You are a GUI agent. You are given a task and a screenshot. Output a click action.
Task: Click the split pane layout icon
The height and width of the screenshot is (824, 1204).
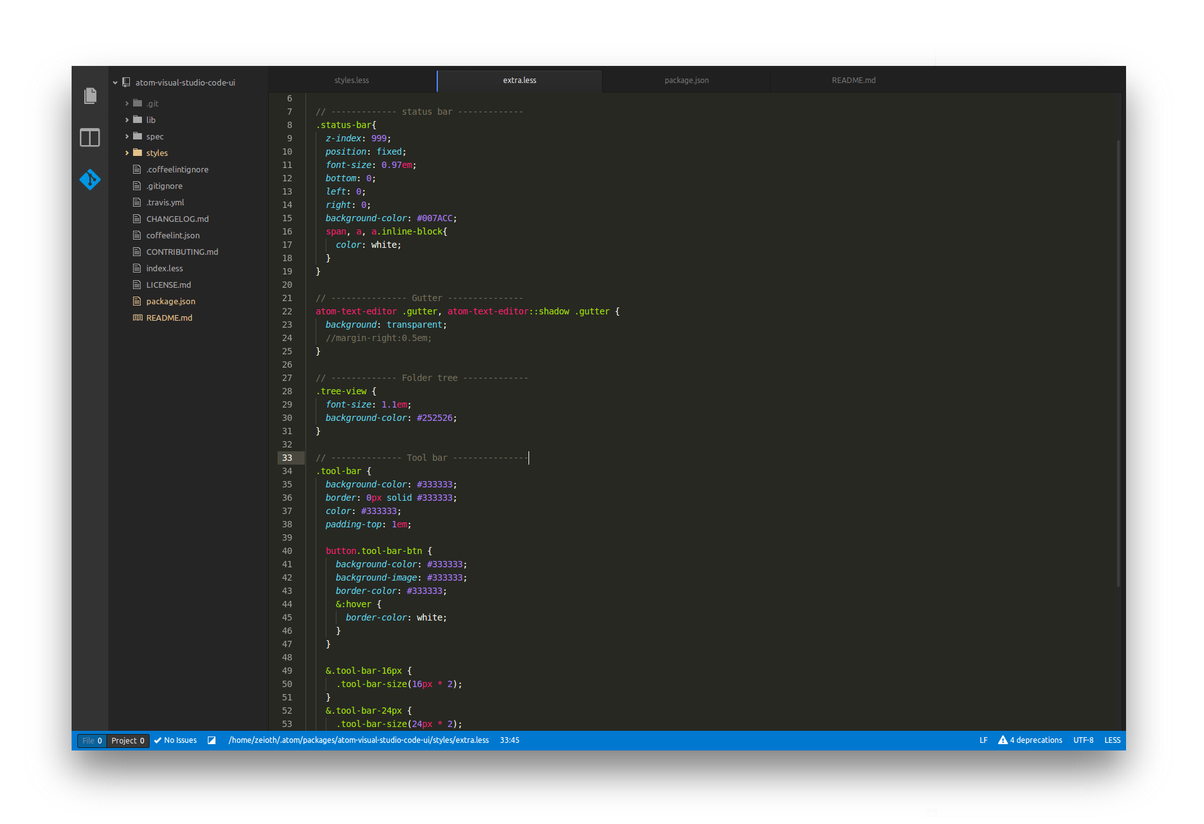(90, 138)
